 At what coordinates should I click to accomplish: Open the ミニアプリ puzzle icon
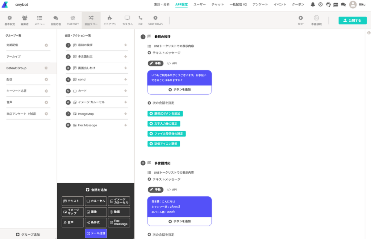click(x=110, y=18)
